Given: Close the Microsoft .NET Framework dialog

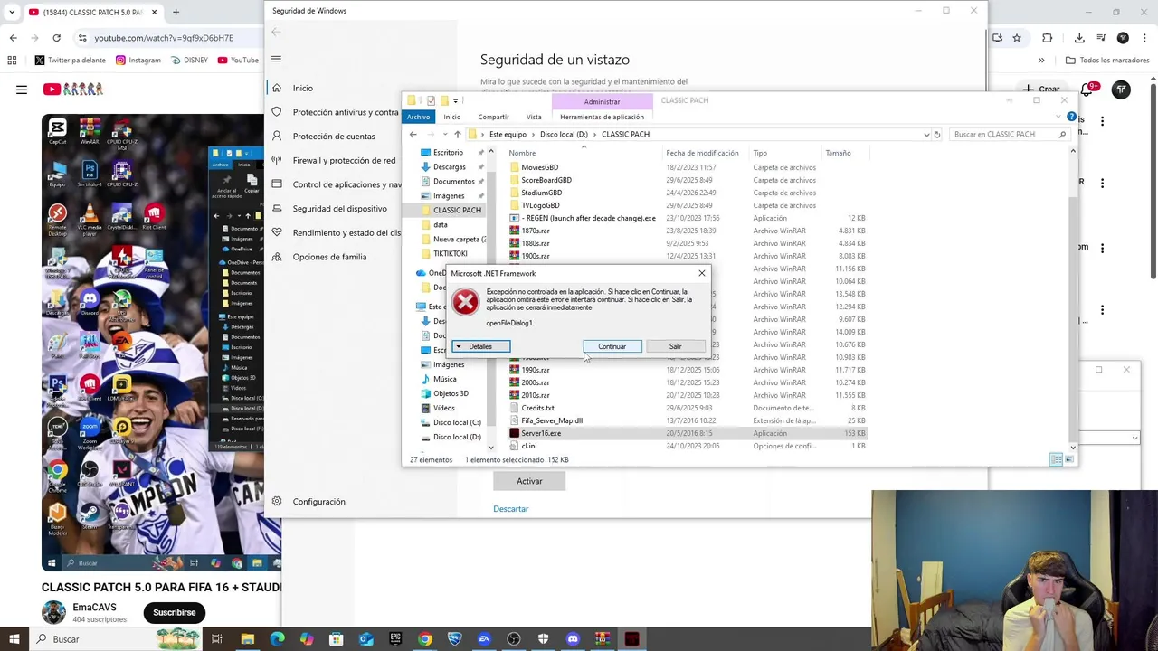Looking at the screenshot, I should coord(701,273).
